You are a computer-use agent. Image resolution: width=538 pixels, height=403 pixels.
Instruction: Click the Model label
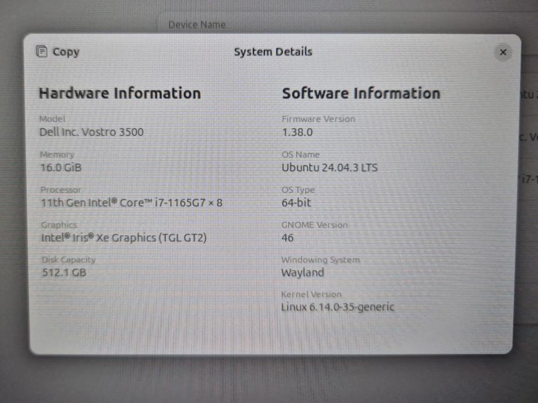pos(52,119)
